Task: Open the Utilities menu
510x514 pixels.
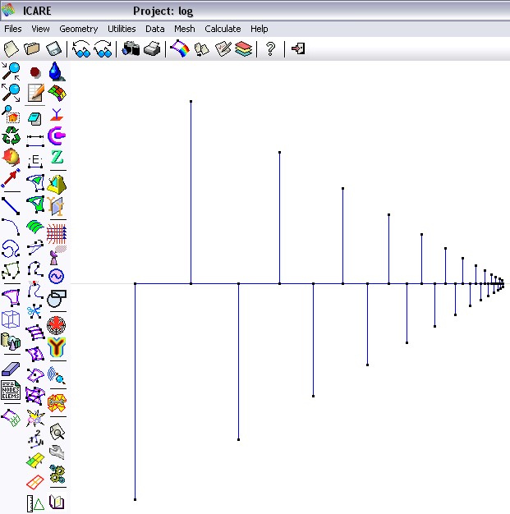Action: click(122, 29)
